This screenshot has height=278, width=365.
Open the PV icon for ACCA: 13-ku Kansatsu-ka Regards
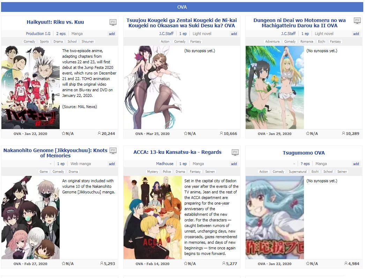tap(235, 152)
